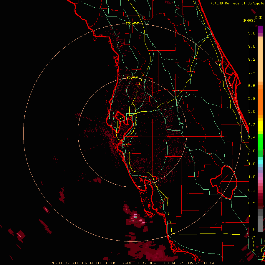Image resolution: width=265 pixels, height=265 pixels.
Task: Click the 100 NMI range ring label
Action: click(x=132, y=23)
